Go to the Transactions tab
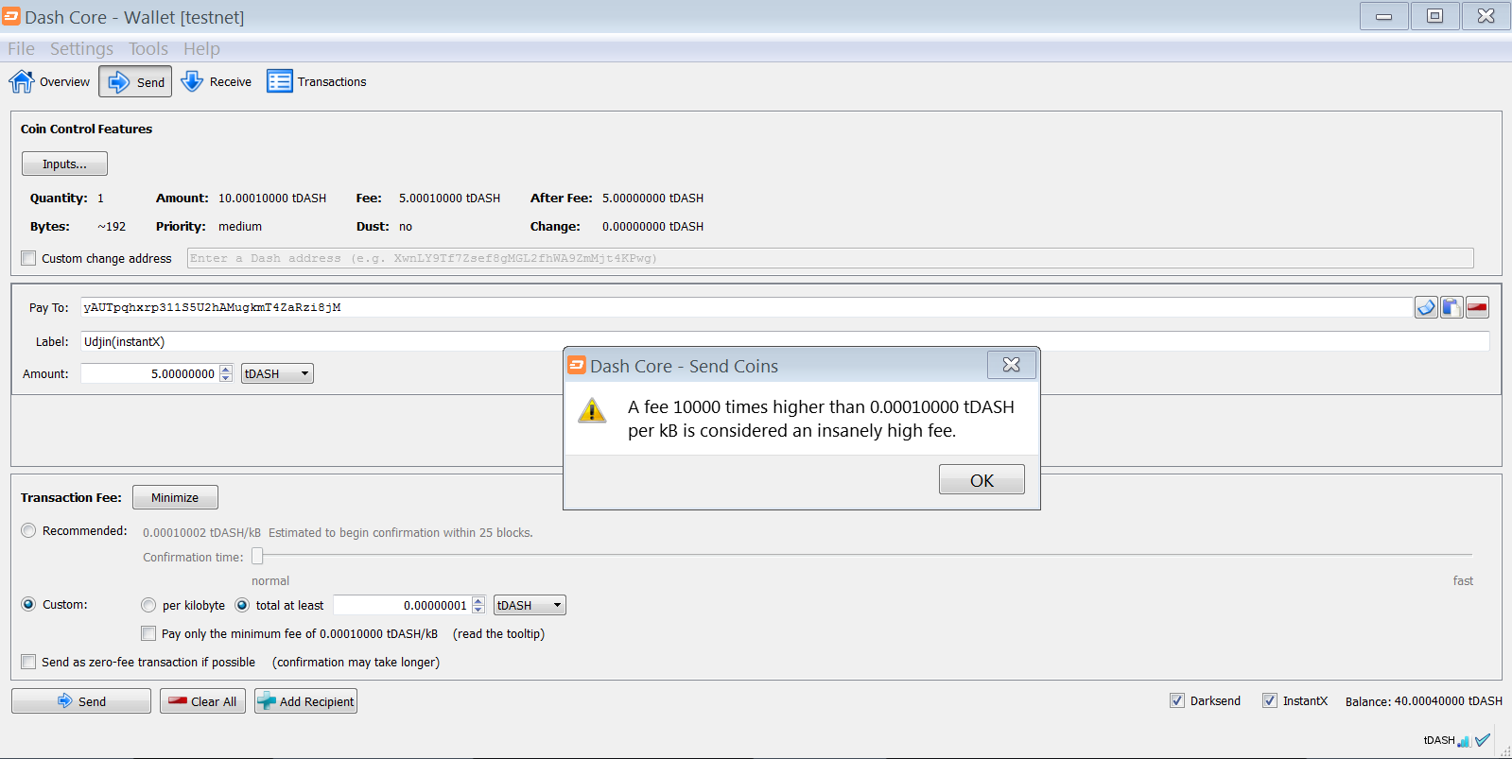Viewport: 1512px width, 759px height. (x=317, y=82)
